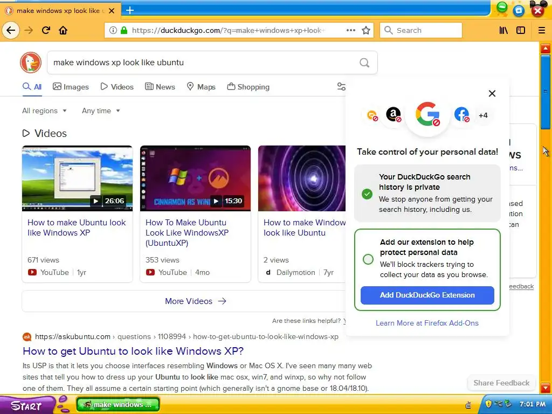The image size is (552, 414).
Task: Switch to the Maps tab
Action: coord(201,87)
